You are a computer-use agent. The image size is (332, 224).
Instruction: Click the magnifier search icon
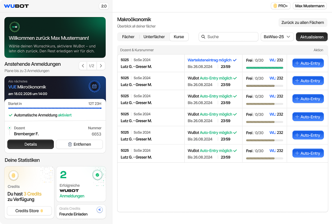[203, 37]
